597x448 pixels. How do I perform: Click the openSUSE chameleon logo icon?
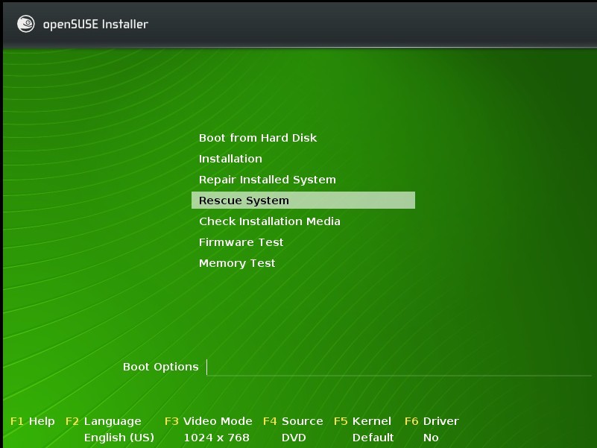click(26, 24)
